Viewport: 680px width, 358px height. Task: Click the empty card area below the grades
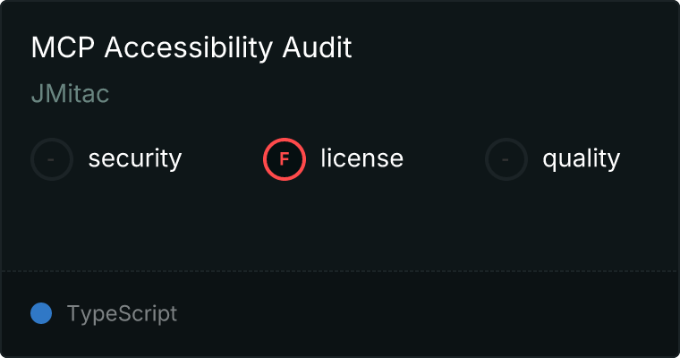[340, 224]
